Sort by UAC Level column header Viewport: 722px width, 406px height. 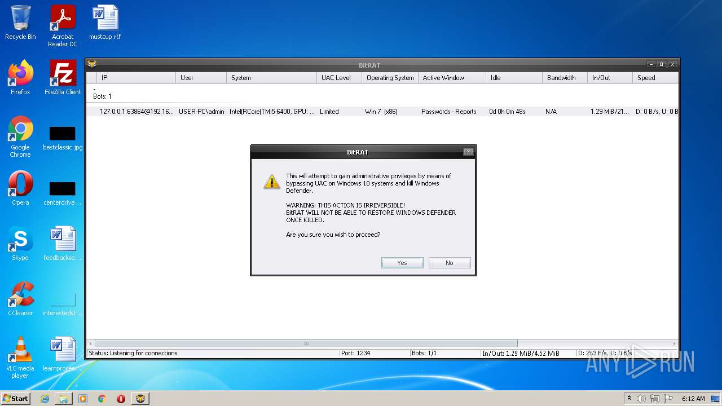(x=339, y=78)
